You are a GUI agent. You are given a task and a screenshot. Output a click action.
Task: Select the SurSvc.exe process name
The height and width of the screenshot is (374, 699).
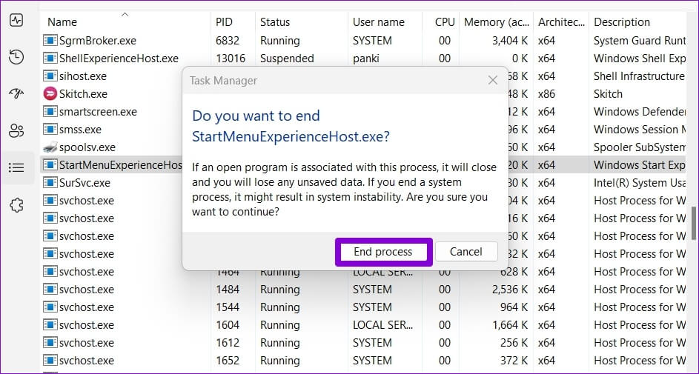click(85, 182)
